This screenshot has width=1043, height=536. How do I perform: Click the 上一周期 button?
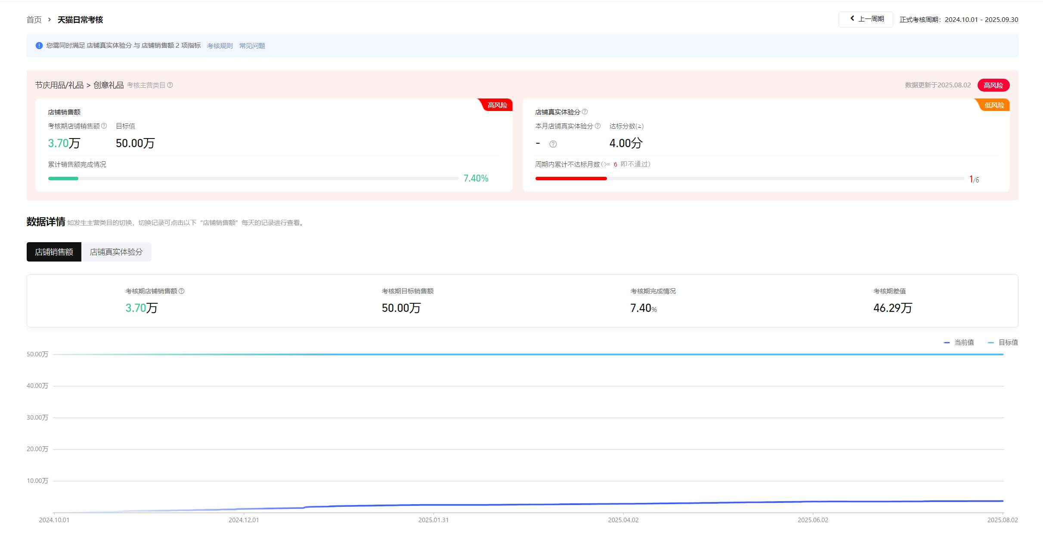[x=866, y=19]
